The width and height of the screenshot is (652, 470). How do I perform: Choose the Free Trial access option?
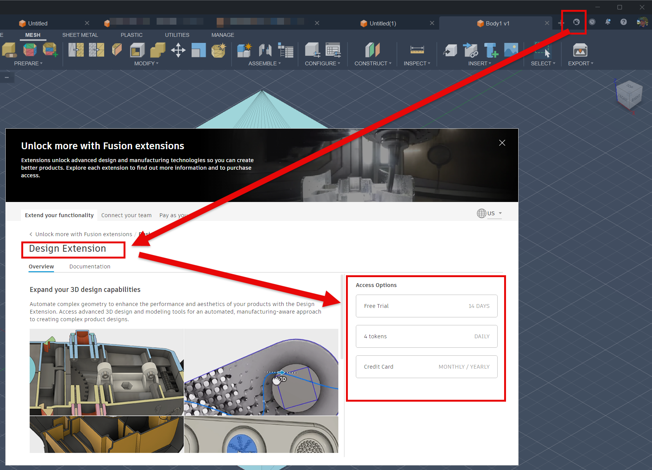426,306
